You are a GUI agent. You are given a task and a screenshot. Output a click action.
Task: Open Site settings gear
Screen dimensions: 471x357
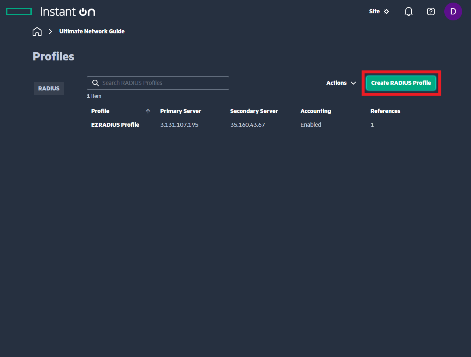coord(386,11)
